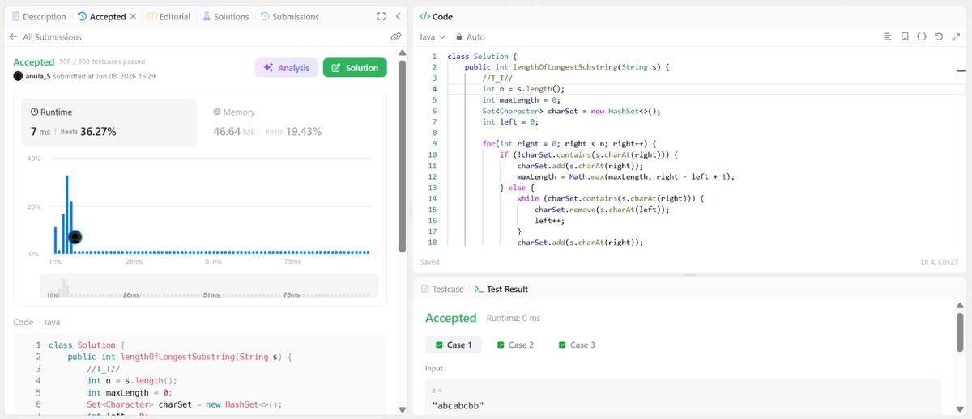Click the green Solution button
972x419 pixels.
point(355,68)
